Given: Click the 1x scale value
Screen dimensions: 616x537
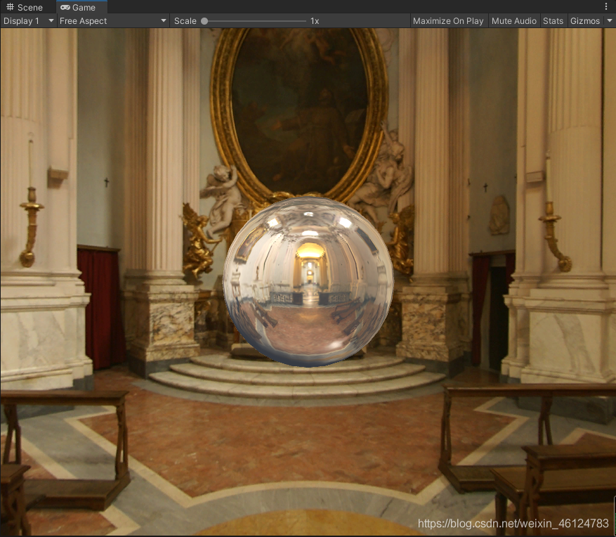Looking at the screenshot, I should [315, 21].
